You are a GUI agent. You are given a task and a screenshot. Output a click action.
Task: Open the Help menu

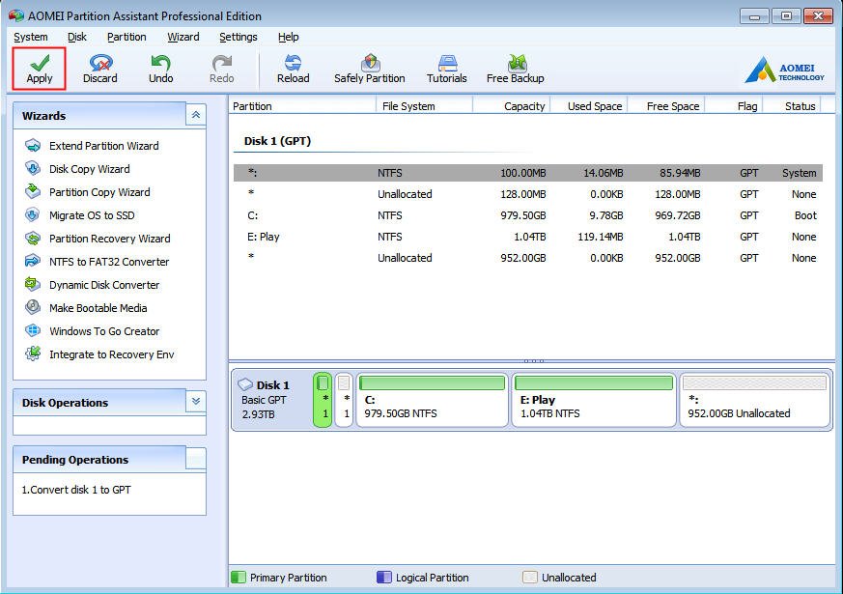click(288, 37)
